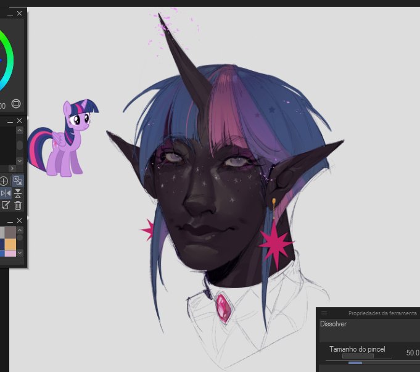The image size is (420, 372).
Task: Click the sub view scroll-down arrow
Action: (20, 160)
